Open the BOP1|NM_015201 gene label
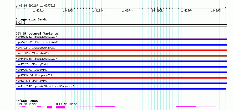 [27, 104]
